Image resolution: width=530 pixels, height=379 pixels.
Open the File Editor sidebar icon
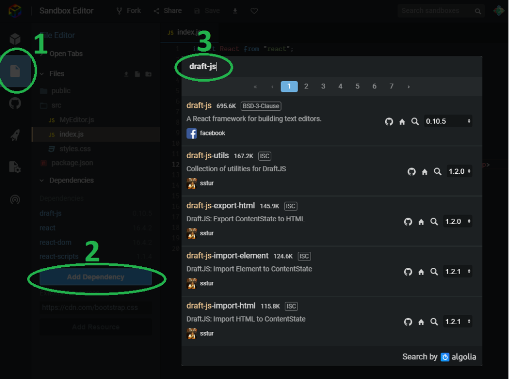15,71
